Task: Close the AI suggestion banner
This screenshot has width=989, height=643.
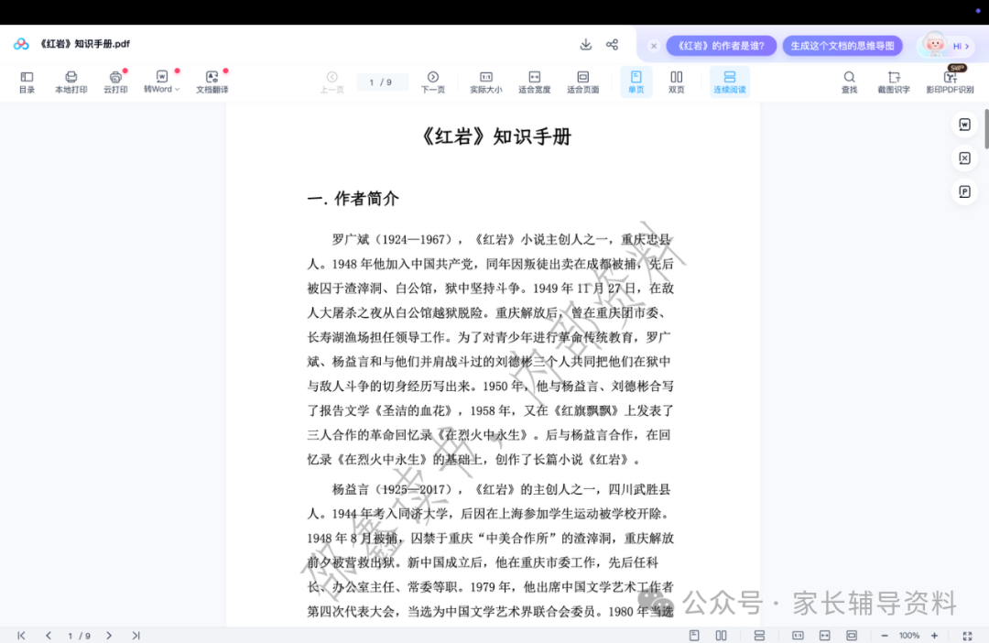Action: 654,46
